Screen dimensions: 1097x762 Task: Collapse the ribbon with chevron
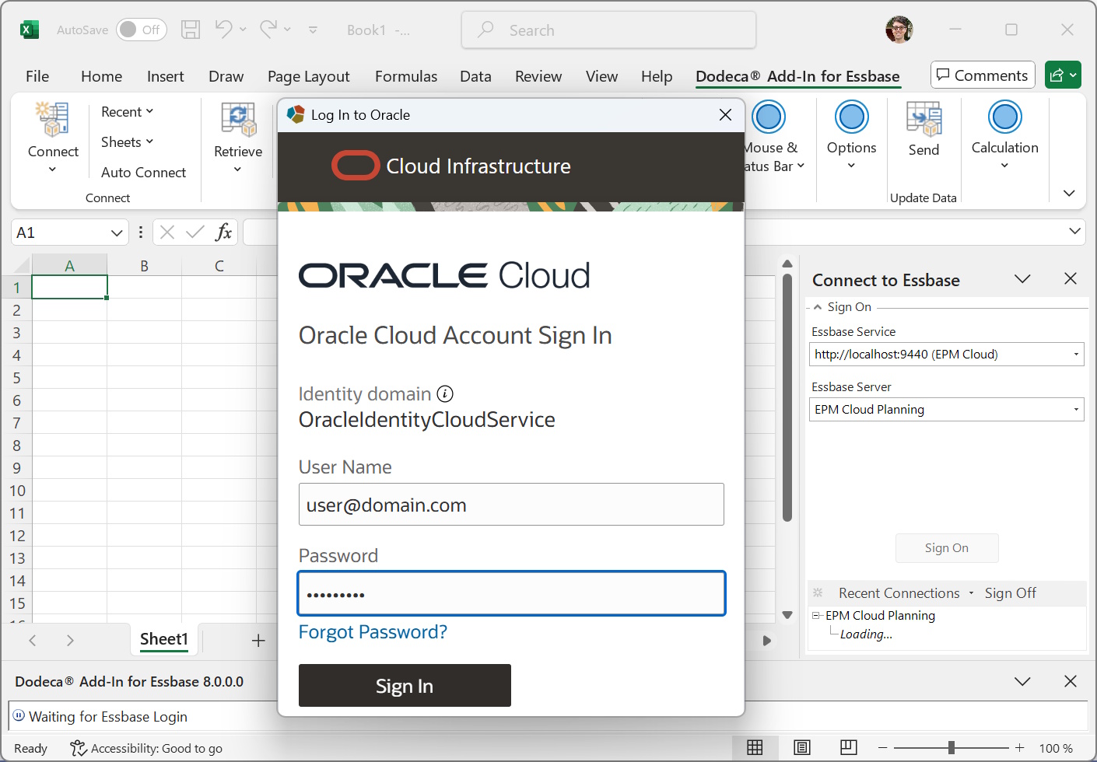1069,193
